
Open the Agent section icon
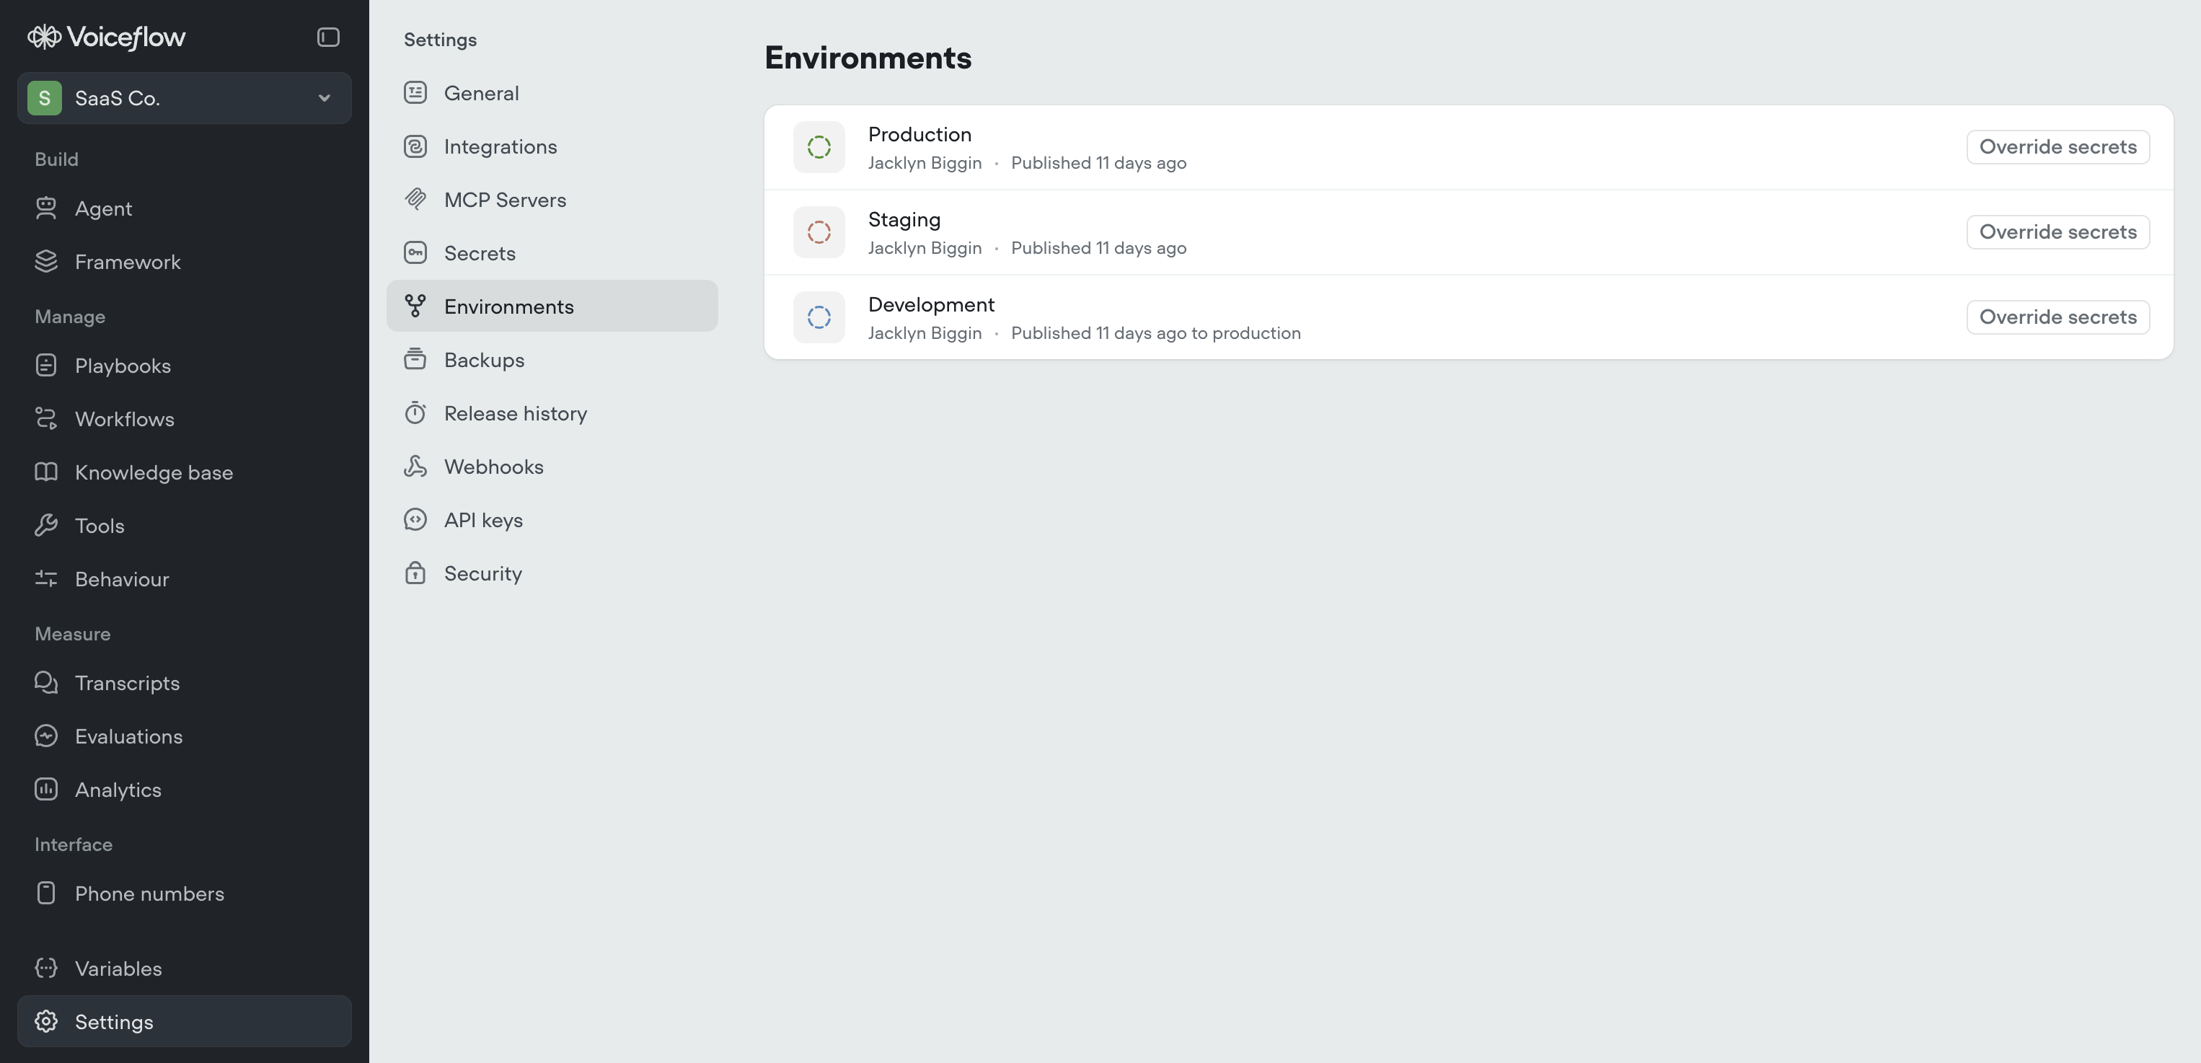(46, 208)
